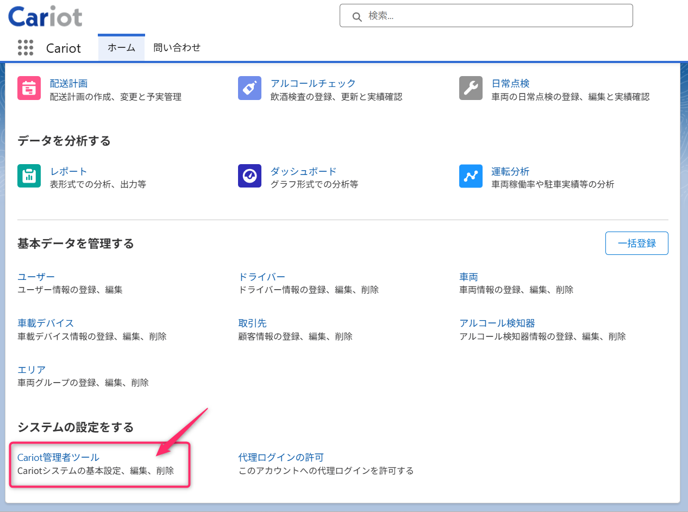Click the 一括登録 button
Viewport: 688px width, 512px height.
pos(637,243)
